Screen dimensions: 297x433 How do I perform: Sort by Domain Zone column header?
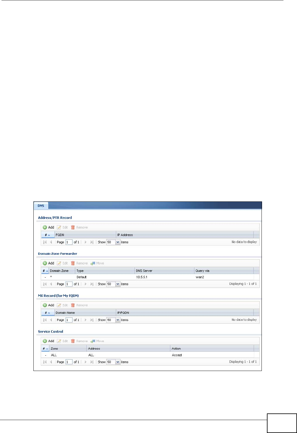[x=62, y=271]
